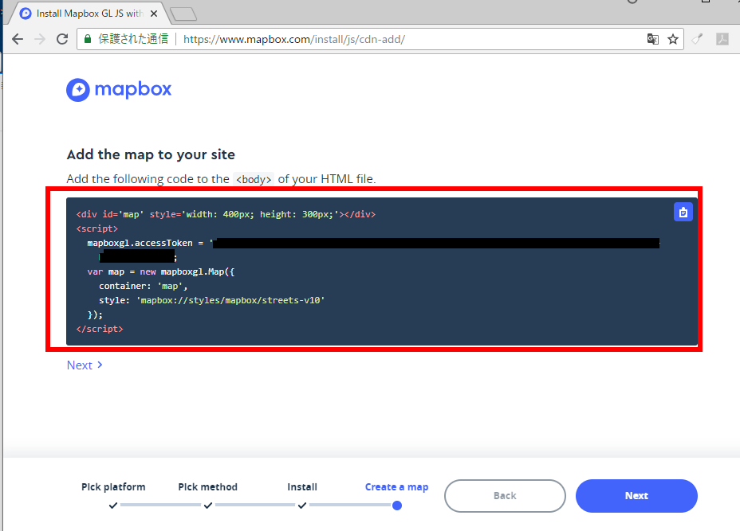Select the Create a map step
This screenshot has height=531, width=740.
[397, 486]
